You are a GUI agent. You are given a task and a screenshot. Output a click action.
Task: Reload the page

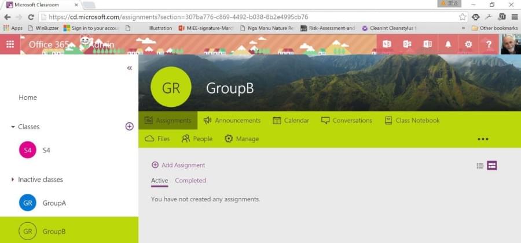coord(31,17)
